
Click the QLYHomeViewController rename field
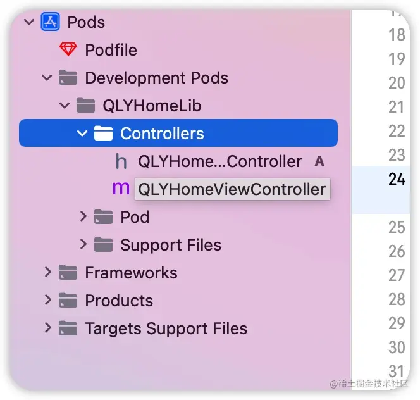pyautogui.click(x=233, y=189)
